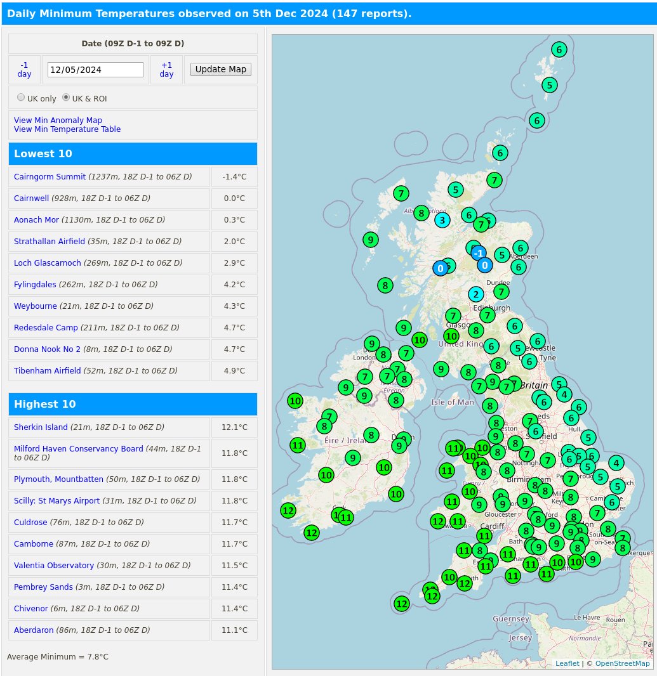Image resolution: width=657 pixels, height=676 pixels.
Task: Open the Pembrey Sands station link
Action: click(43, 587)
